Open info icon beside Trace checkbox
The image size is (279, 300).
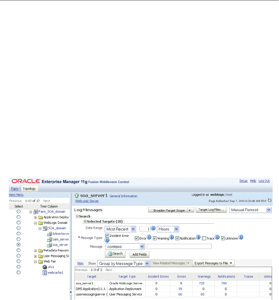(x=217, y=237)
